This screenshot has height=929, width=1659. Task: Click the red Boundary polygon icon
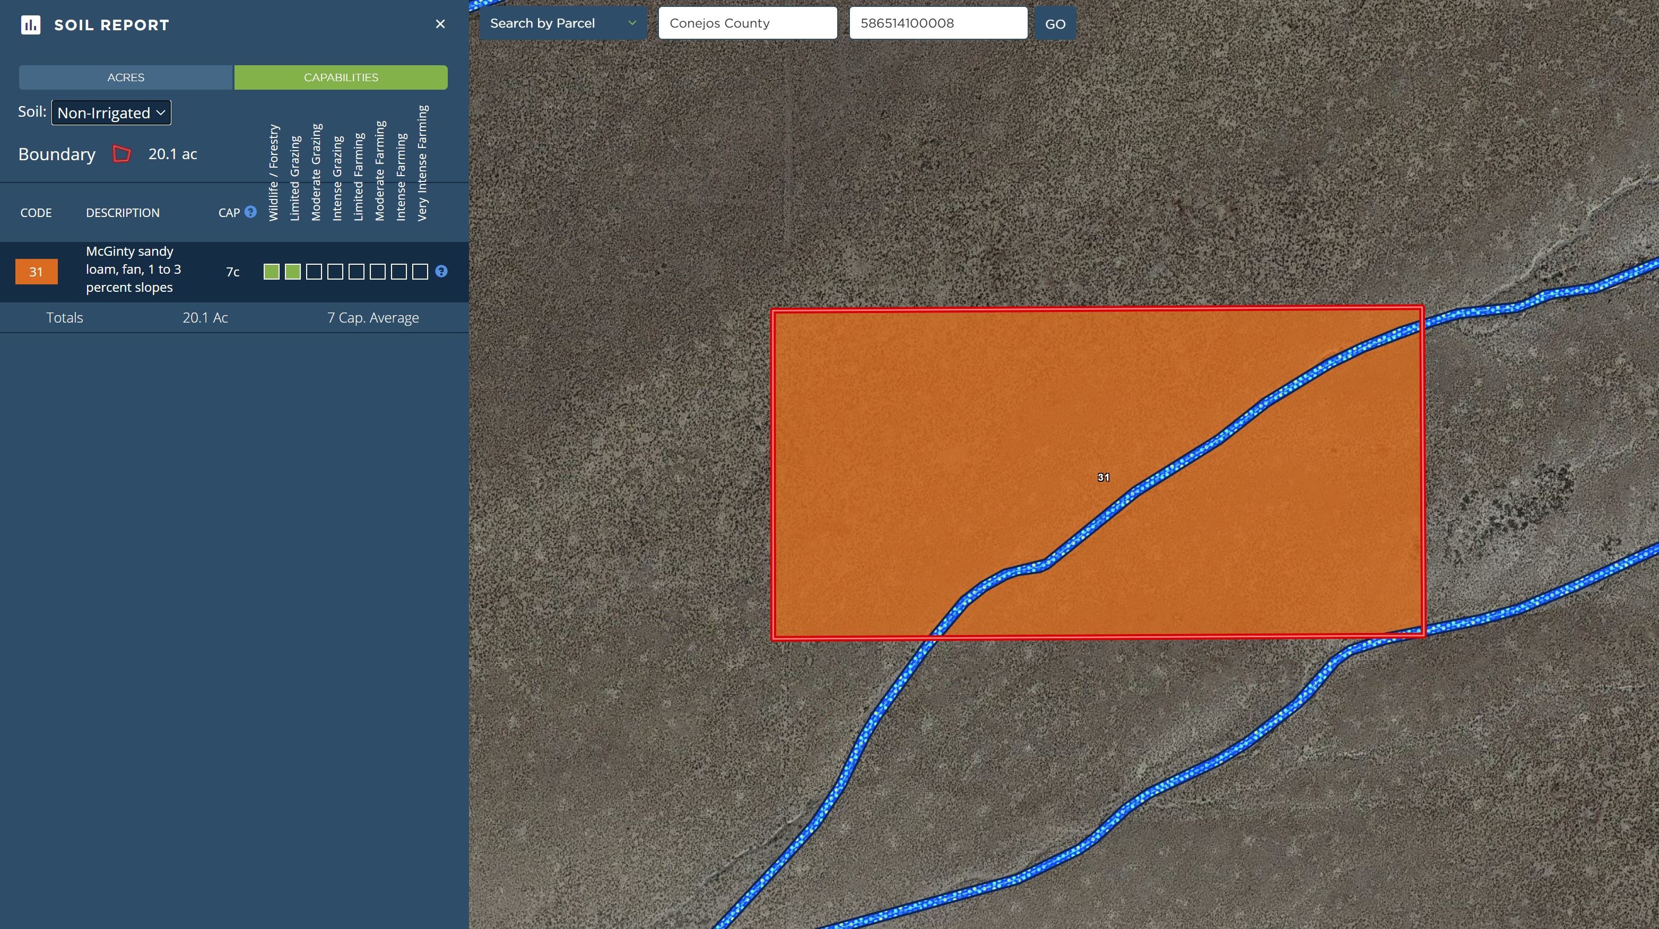pos(121,154)
